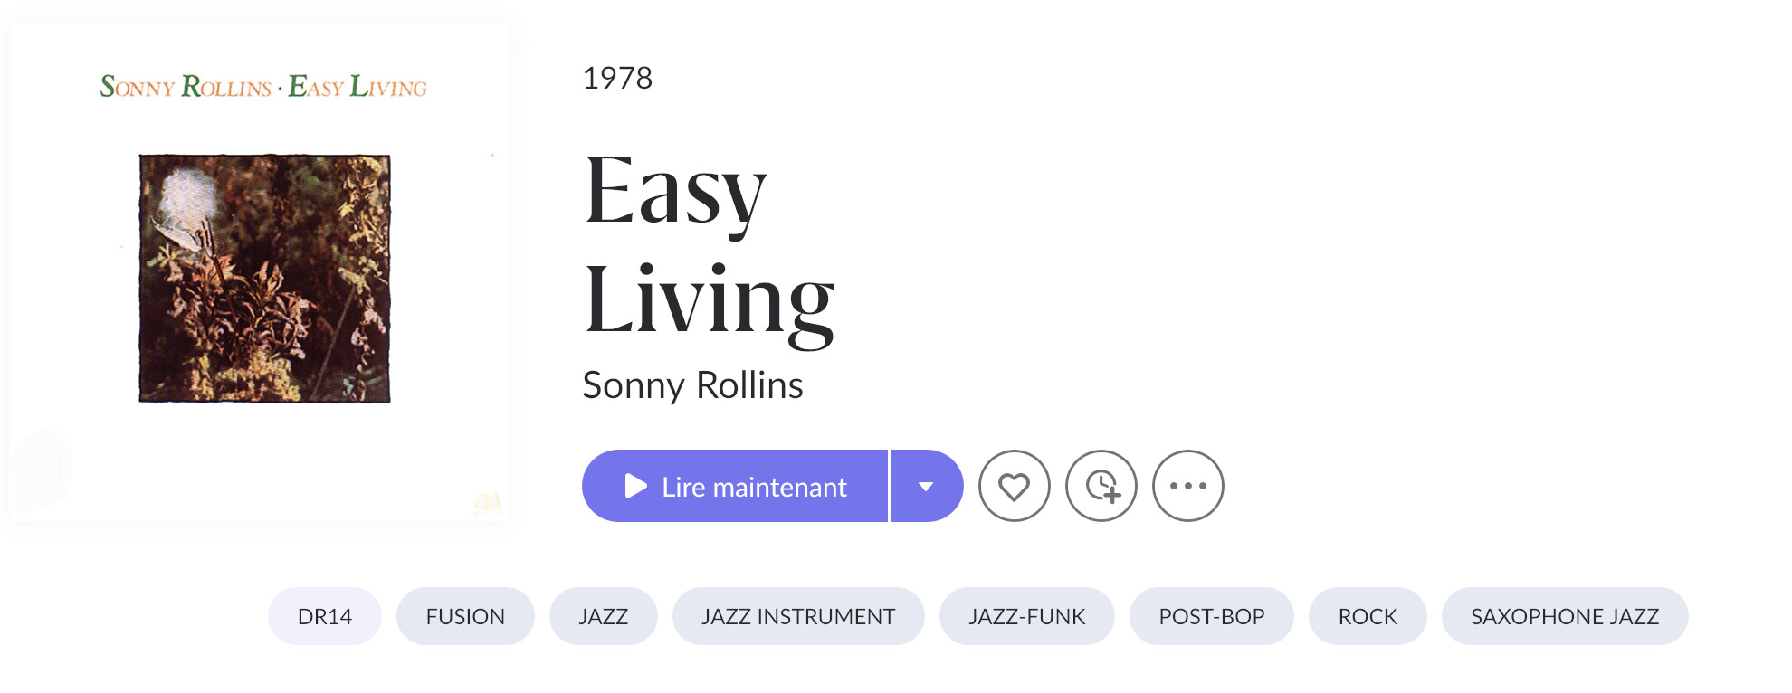Click the play triangle in Lire maintenant

point(635,486)
